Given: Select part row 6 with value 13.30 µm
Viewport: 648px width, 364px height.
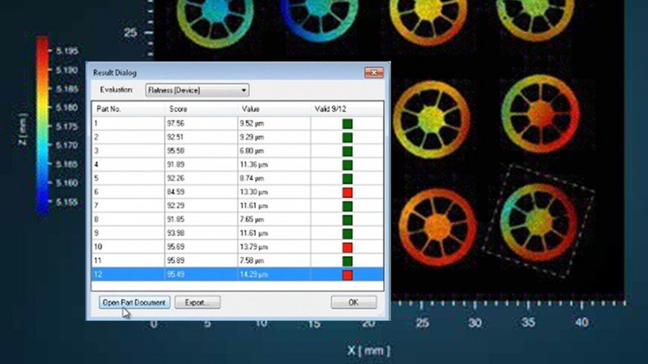Looking at the screenshot, I should pyautogui.click(x=238, y=191).
